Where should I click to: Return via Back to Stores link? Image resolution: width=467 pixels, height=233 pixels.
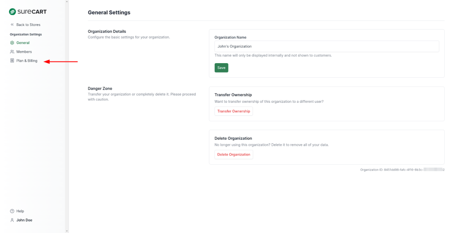28,25
